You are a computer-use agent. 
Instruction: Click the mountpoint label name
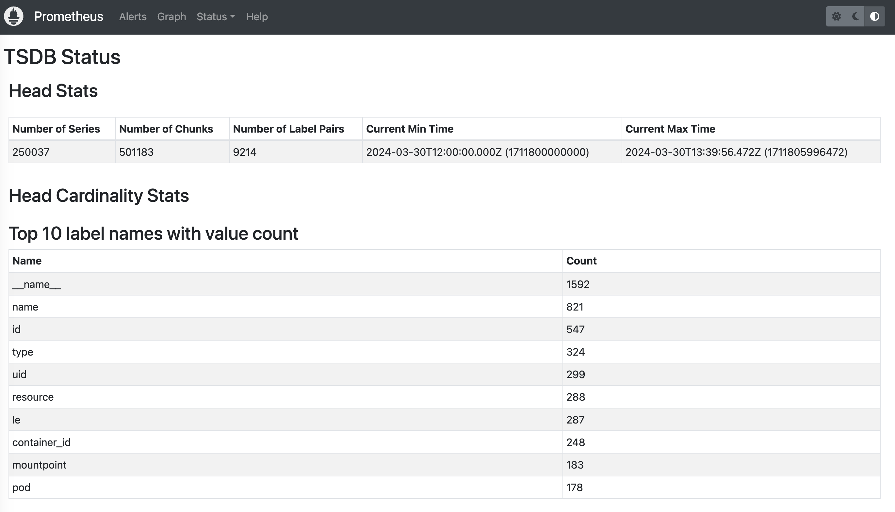pos(40,465)
